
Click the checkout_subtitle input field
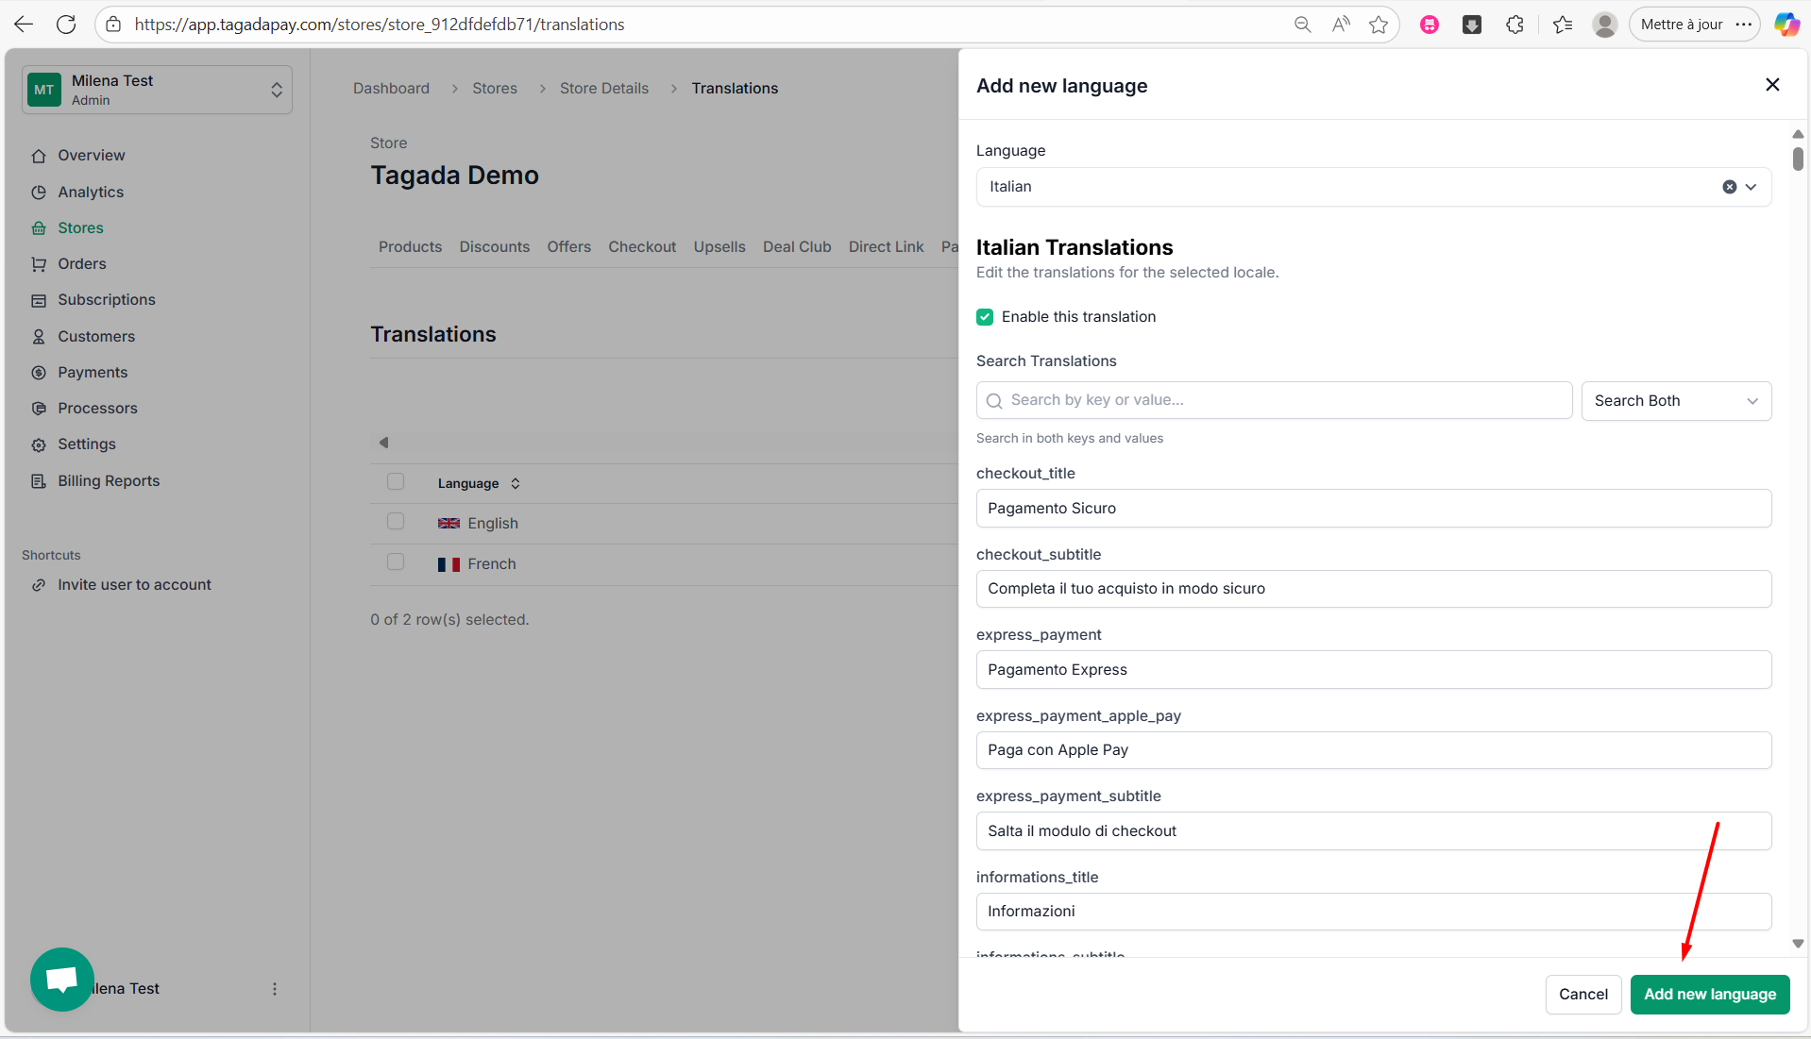(x=1373, y=589)
